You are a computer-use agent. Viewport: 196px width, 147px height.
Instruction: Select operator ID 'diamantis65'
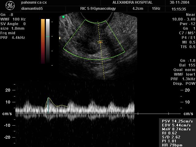(x=32, y=9)
